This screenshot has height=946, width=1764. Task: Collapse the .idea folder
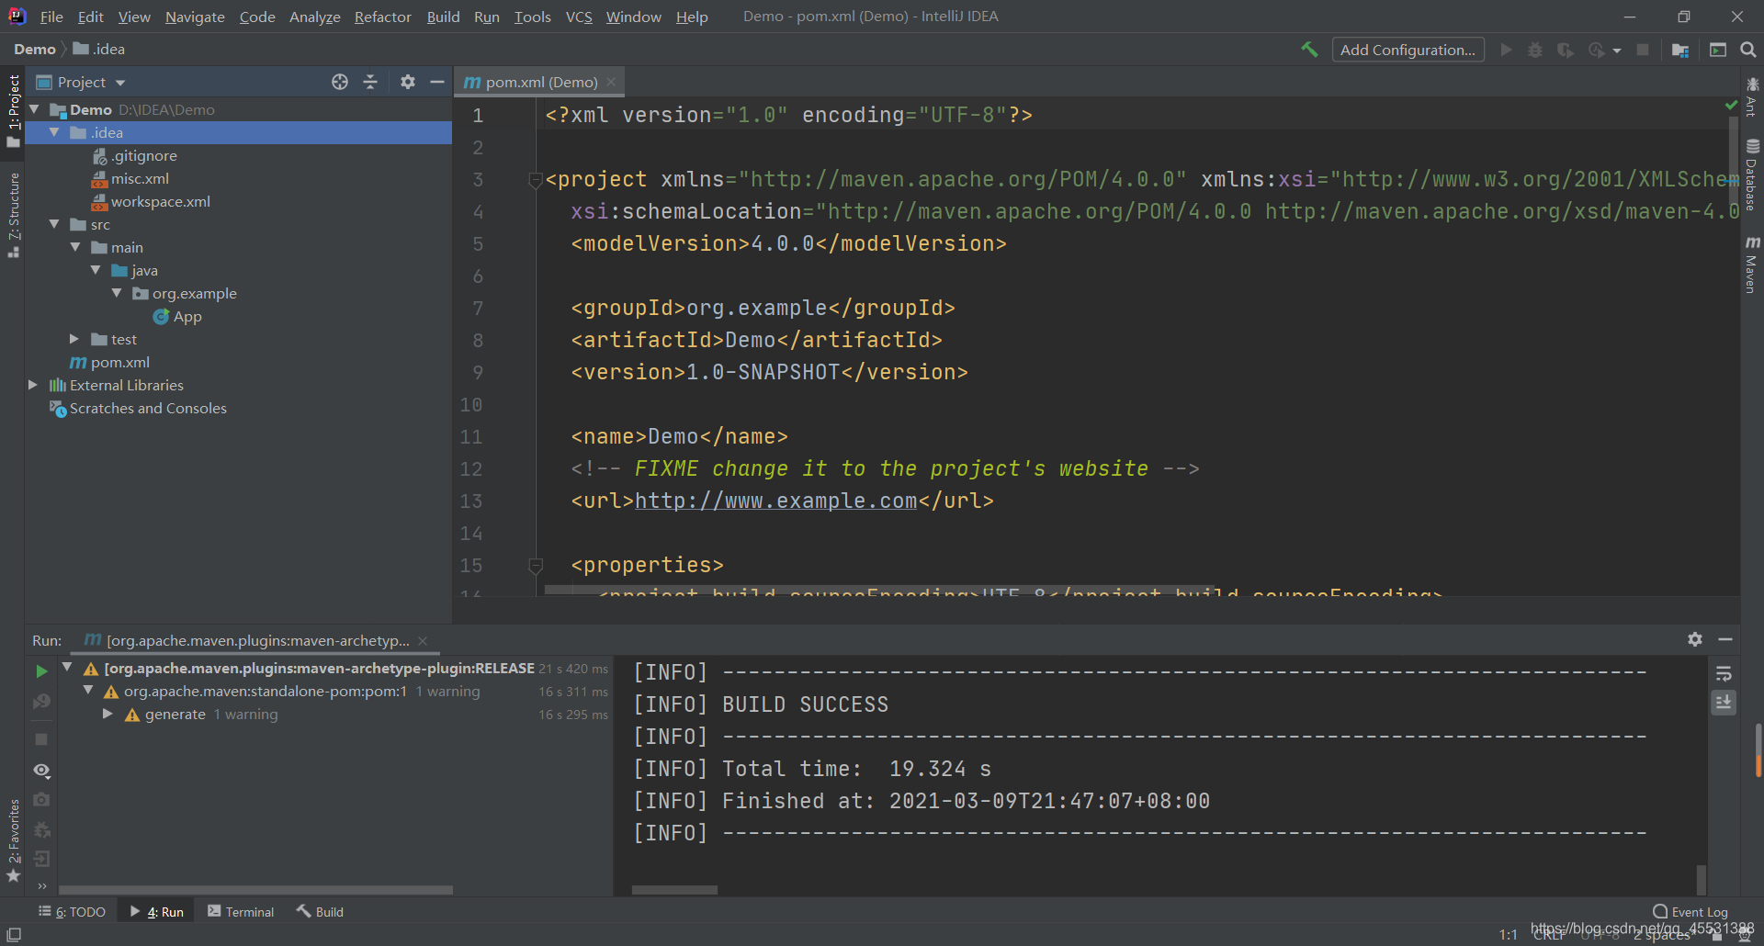[x=54, y=132]
